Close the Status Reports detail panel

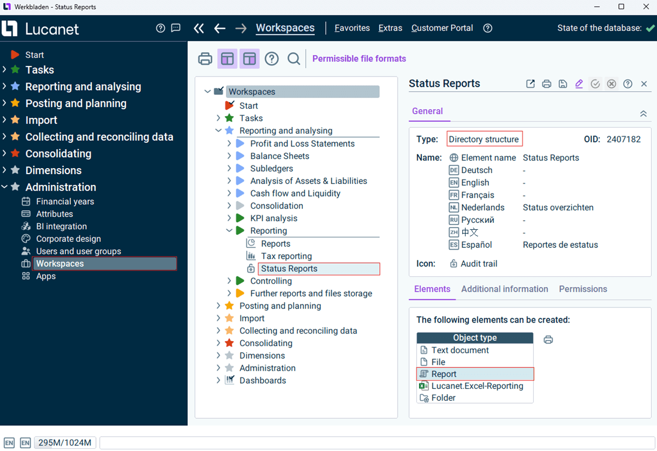(x=644, y=84)
